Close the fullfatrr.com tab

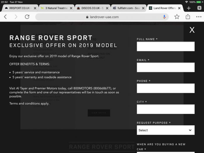143,8
